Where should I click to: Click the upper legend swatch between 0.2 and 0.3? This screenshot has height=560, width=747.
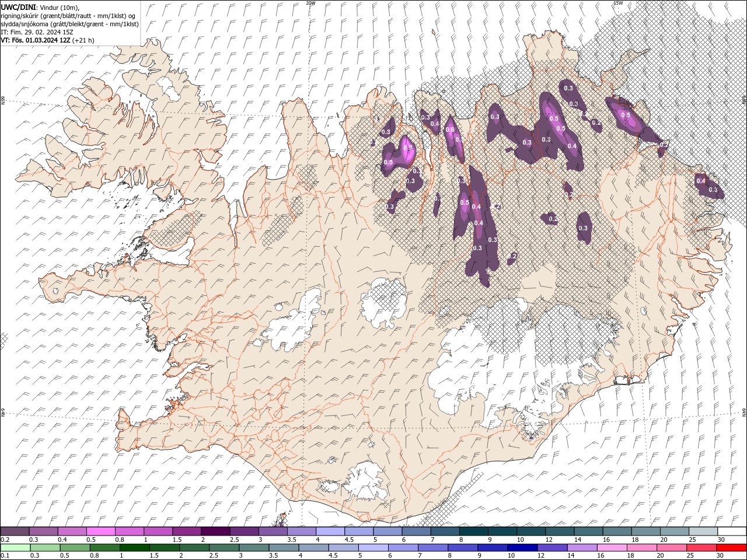pos(15,531)
